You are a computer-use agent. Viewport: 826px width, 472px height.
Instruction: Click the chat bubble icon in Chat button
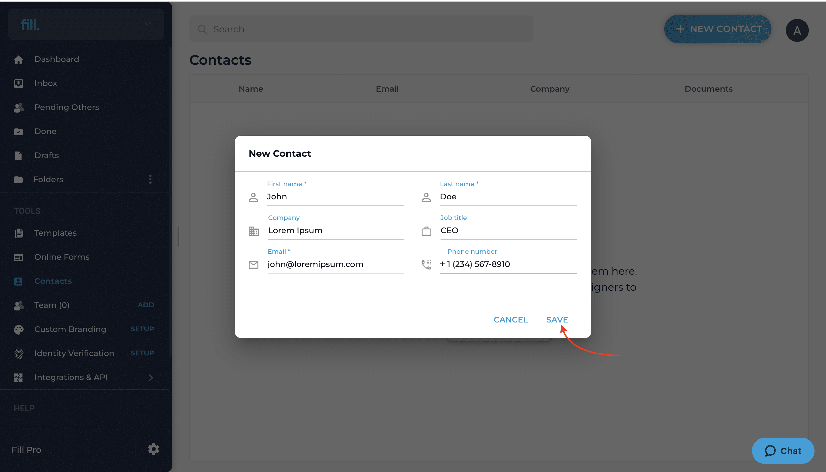770,451
